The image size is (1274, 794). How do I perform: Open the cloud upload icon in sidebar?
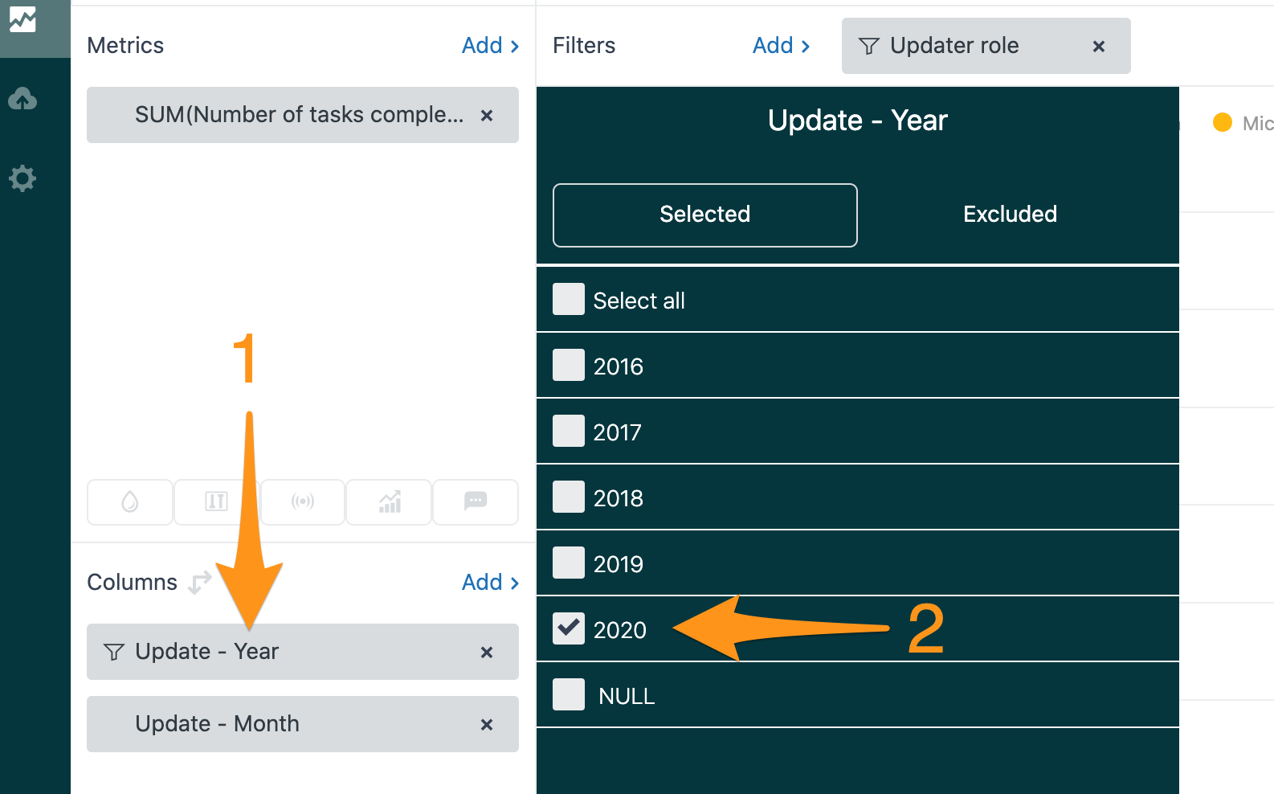pos(22,99)
